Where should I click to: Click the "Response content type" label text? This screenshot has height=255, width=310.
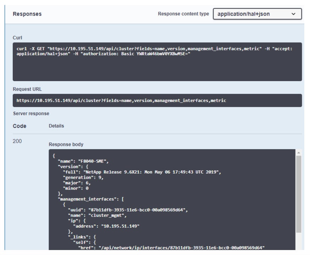click(183, 14)
